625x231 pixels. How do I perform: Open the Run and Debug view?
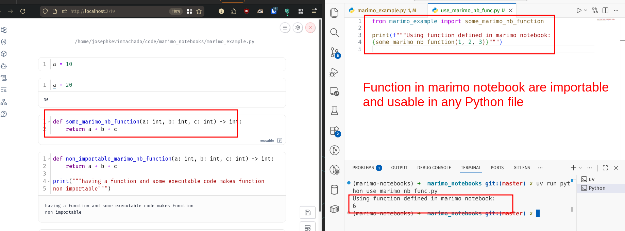pyautogui.click(x=335, y=72)
